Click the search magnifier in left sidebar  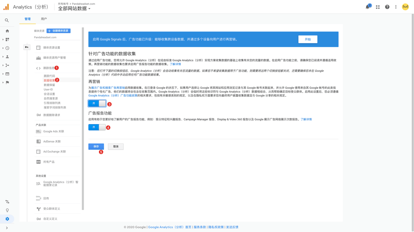coord(7,20)
